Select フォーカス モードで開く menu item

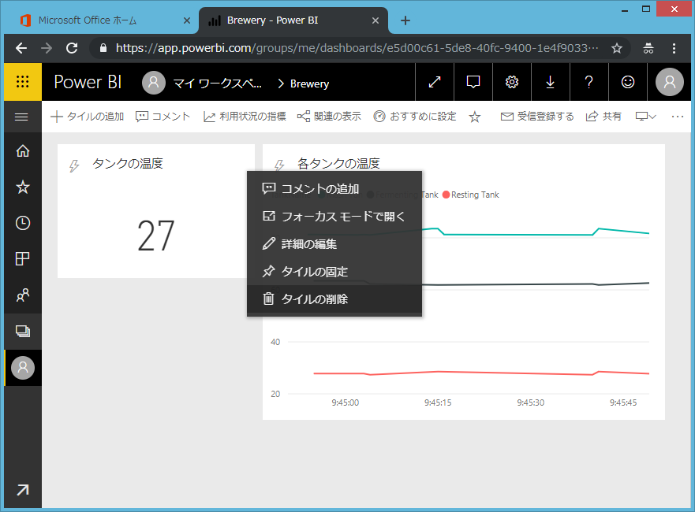click(334, 217)
